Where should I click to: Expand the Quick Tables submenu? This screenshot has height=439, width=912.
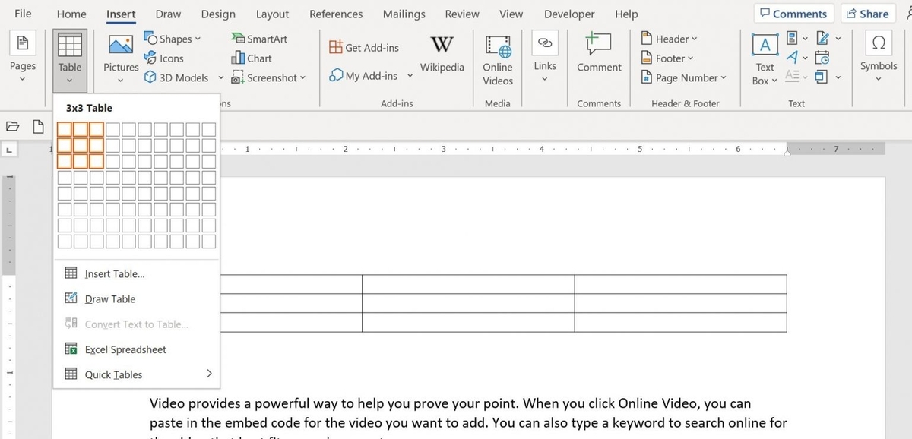[x=112, y=374]
